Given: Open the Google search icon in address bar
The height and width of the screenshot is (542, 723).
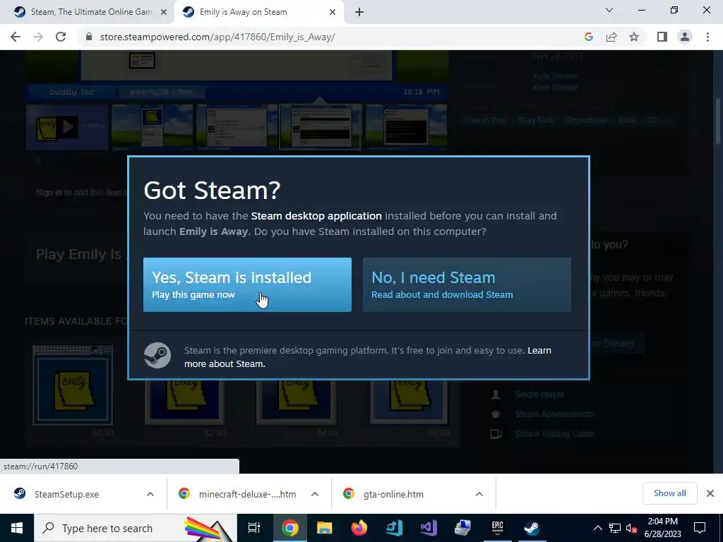Looking at the screenshot, I should [588, 37].
